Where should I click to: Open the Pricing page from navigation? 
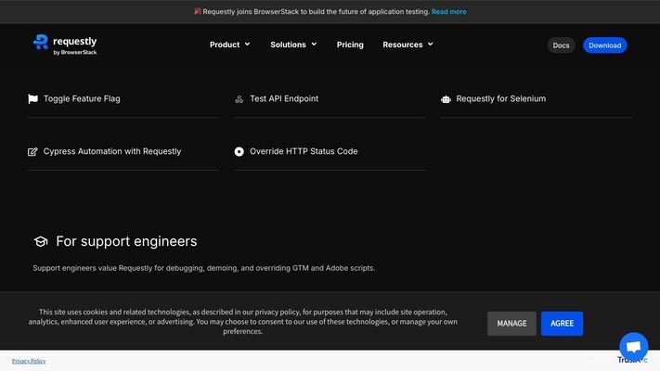[x=350, y=45]
